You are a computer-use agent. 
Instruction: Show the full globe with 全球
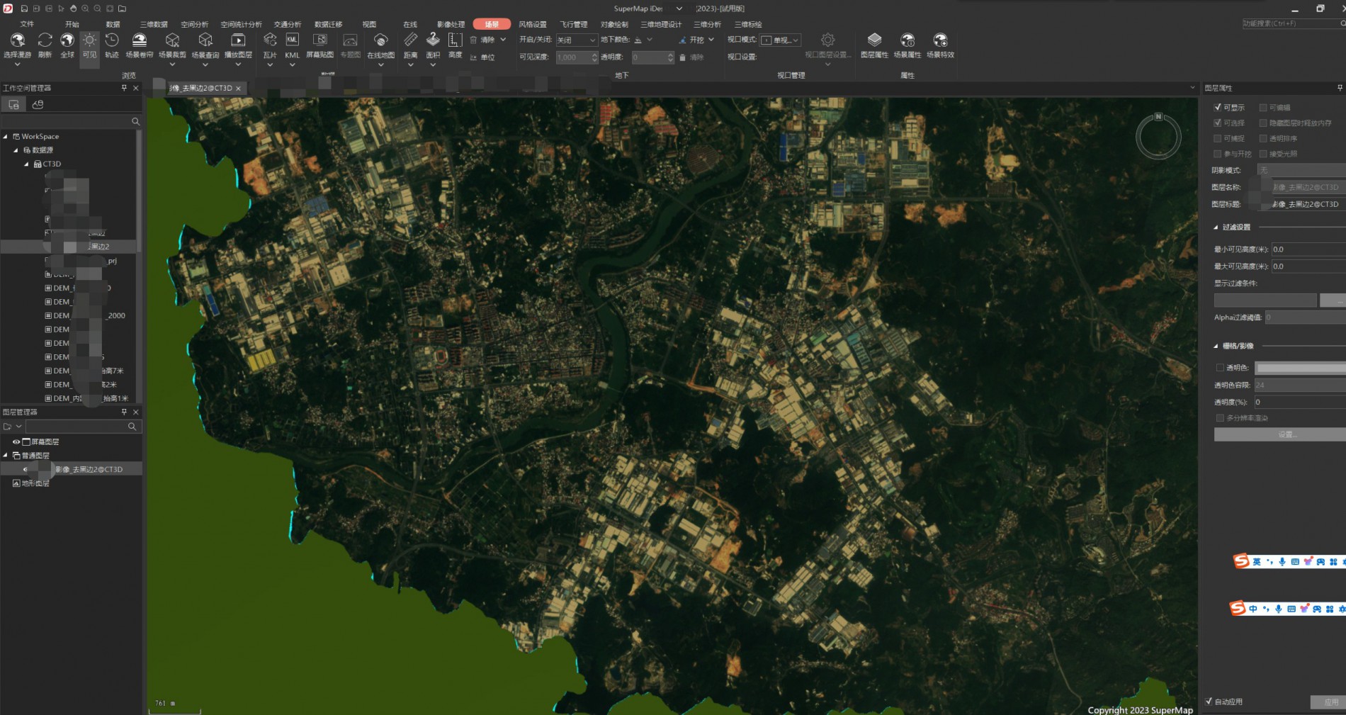(67, 46)
